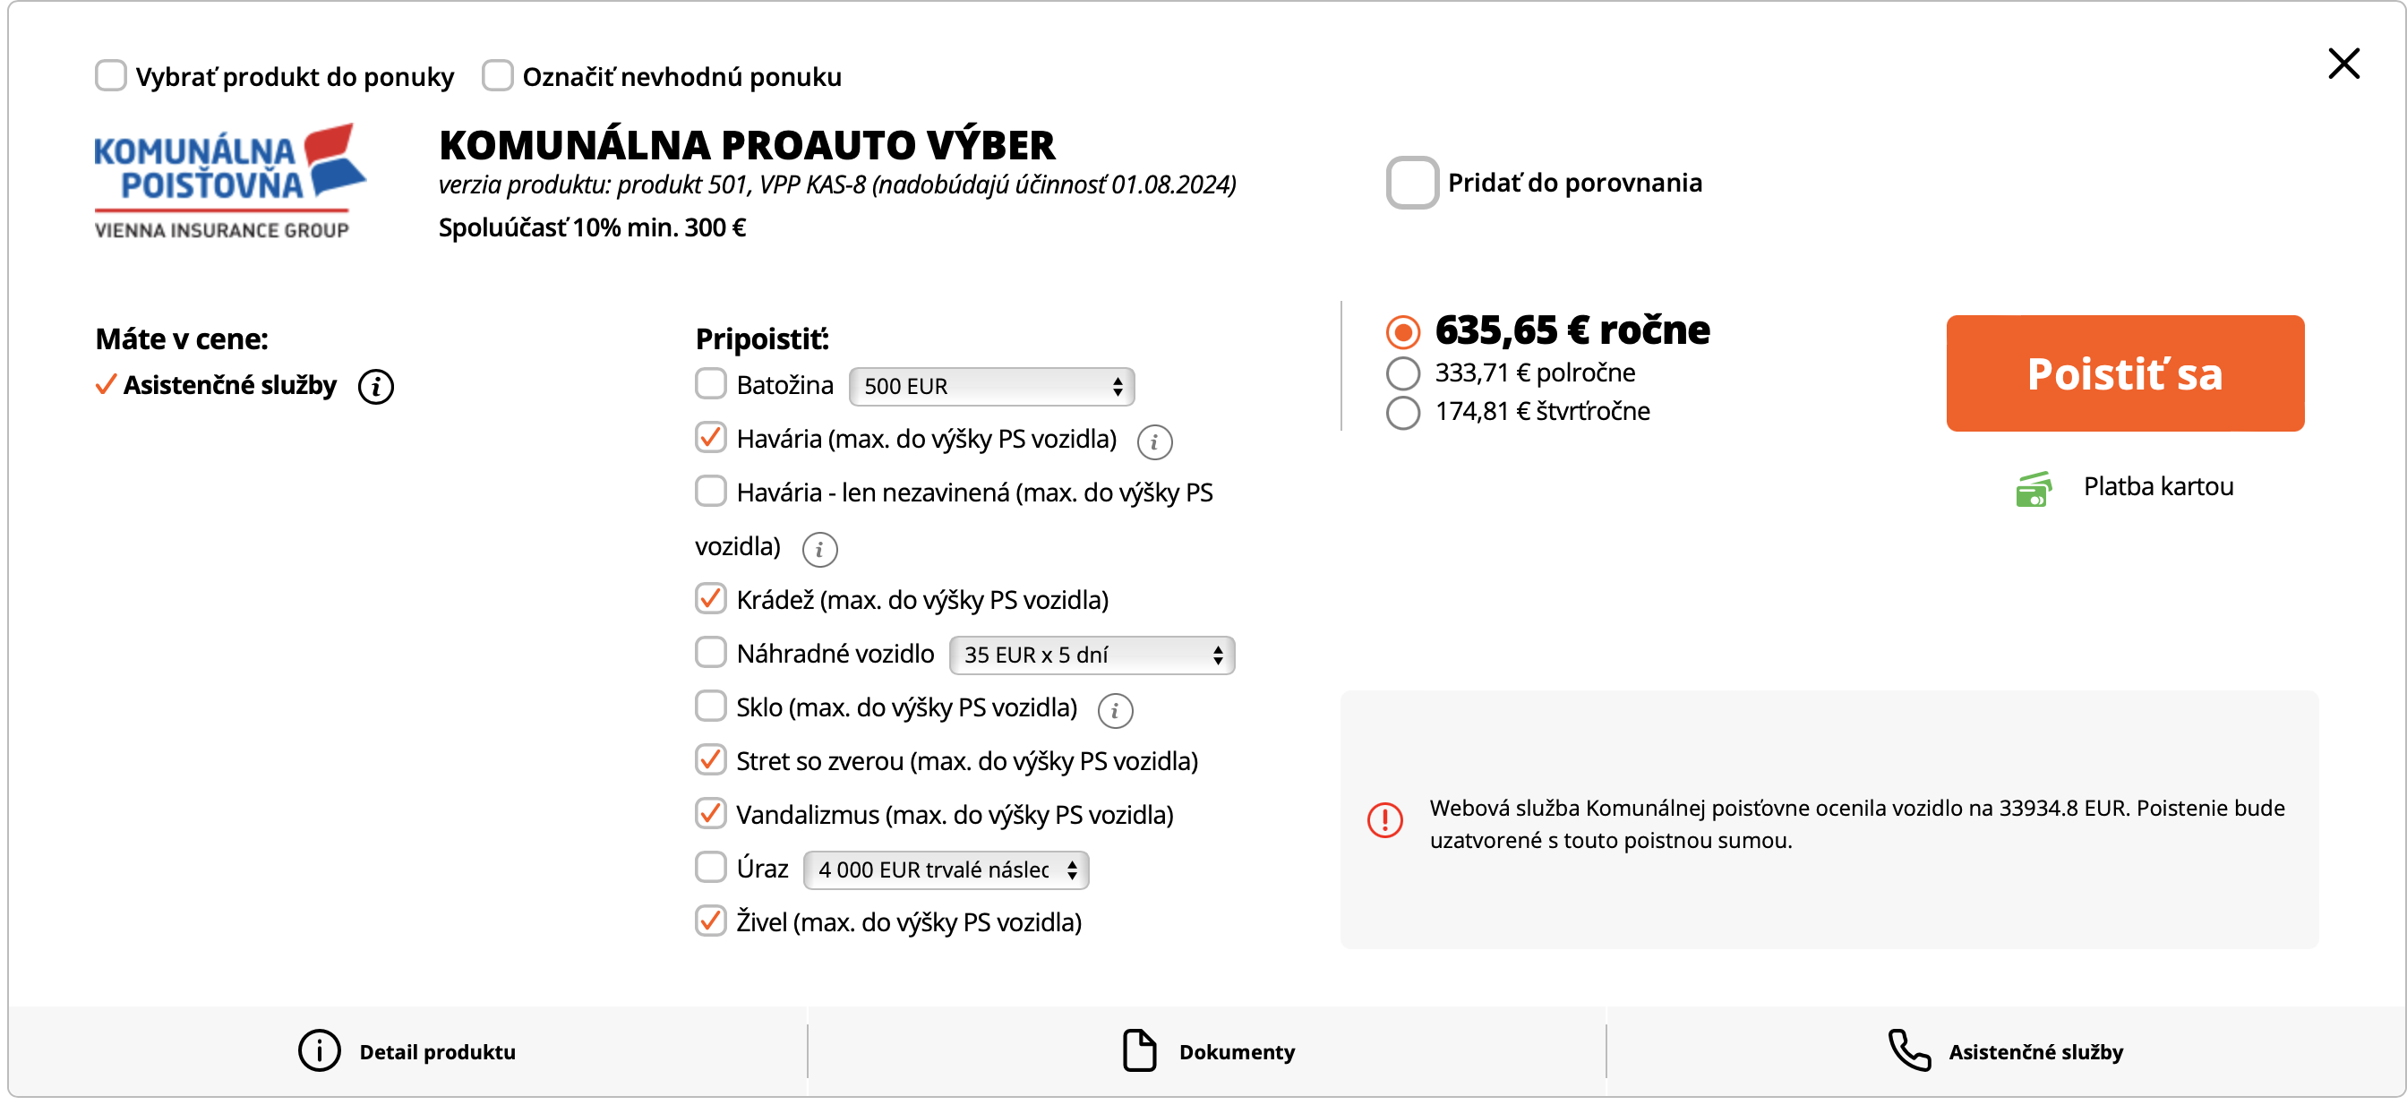This screenshot has width=2407, height=1105.
Task: Select 333,71 € polročne payment option
Action: click(x=1402, y=373)
